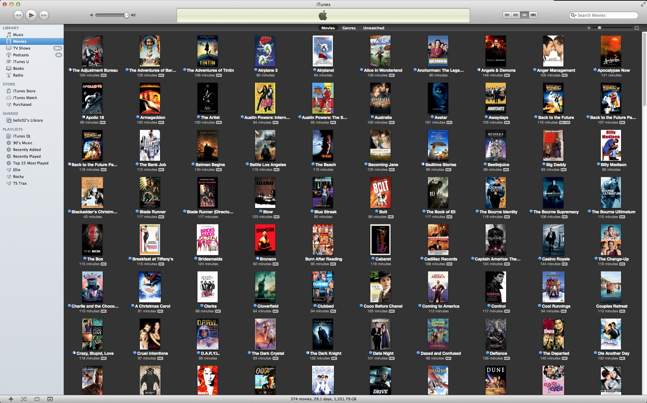The image size is (647, 403).
Task: Switch to Cover Flow view
Action: click(x=533, y=15)
